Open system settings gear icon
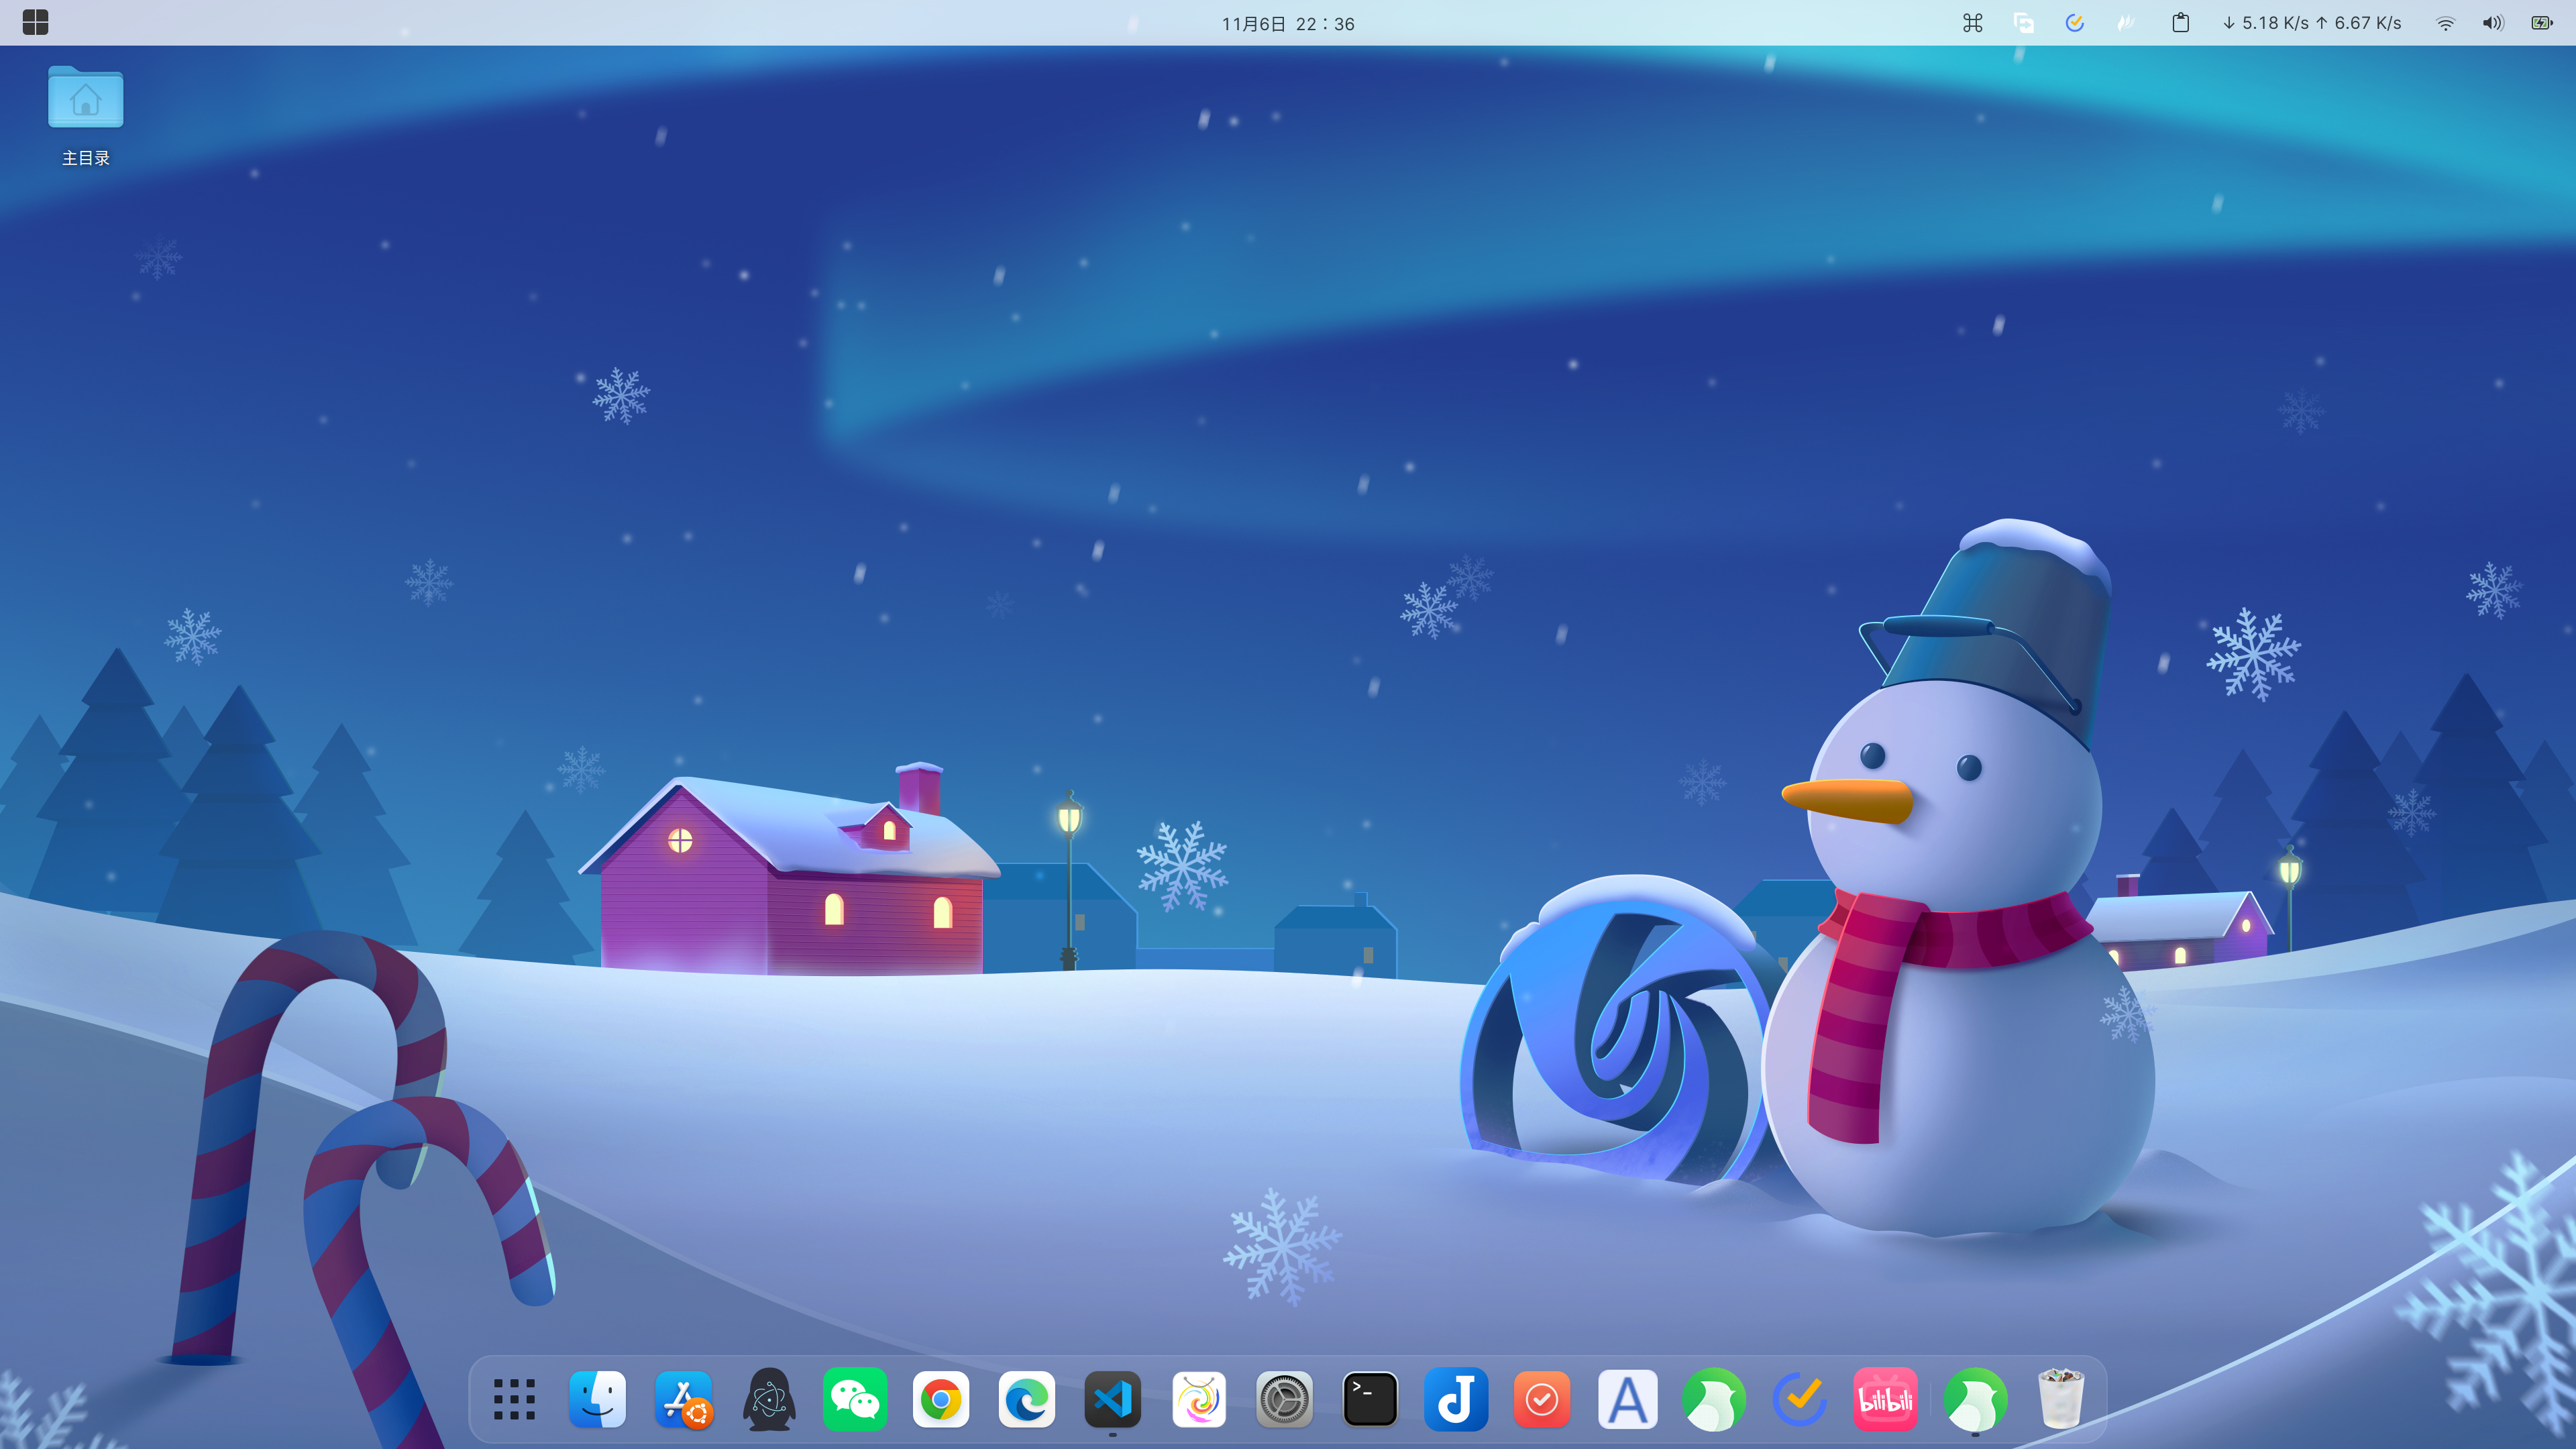This screenshot has height=1449, width=2576. click(x=1284, y=1399)
